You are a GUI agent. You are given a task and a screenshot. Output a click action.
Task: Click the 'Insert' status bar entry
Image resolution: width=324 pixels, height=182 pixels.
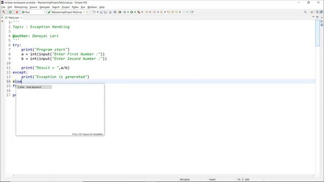tap(212, 179)
